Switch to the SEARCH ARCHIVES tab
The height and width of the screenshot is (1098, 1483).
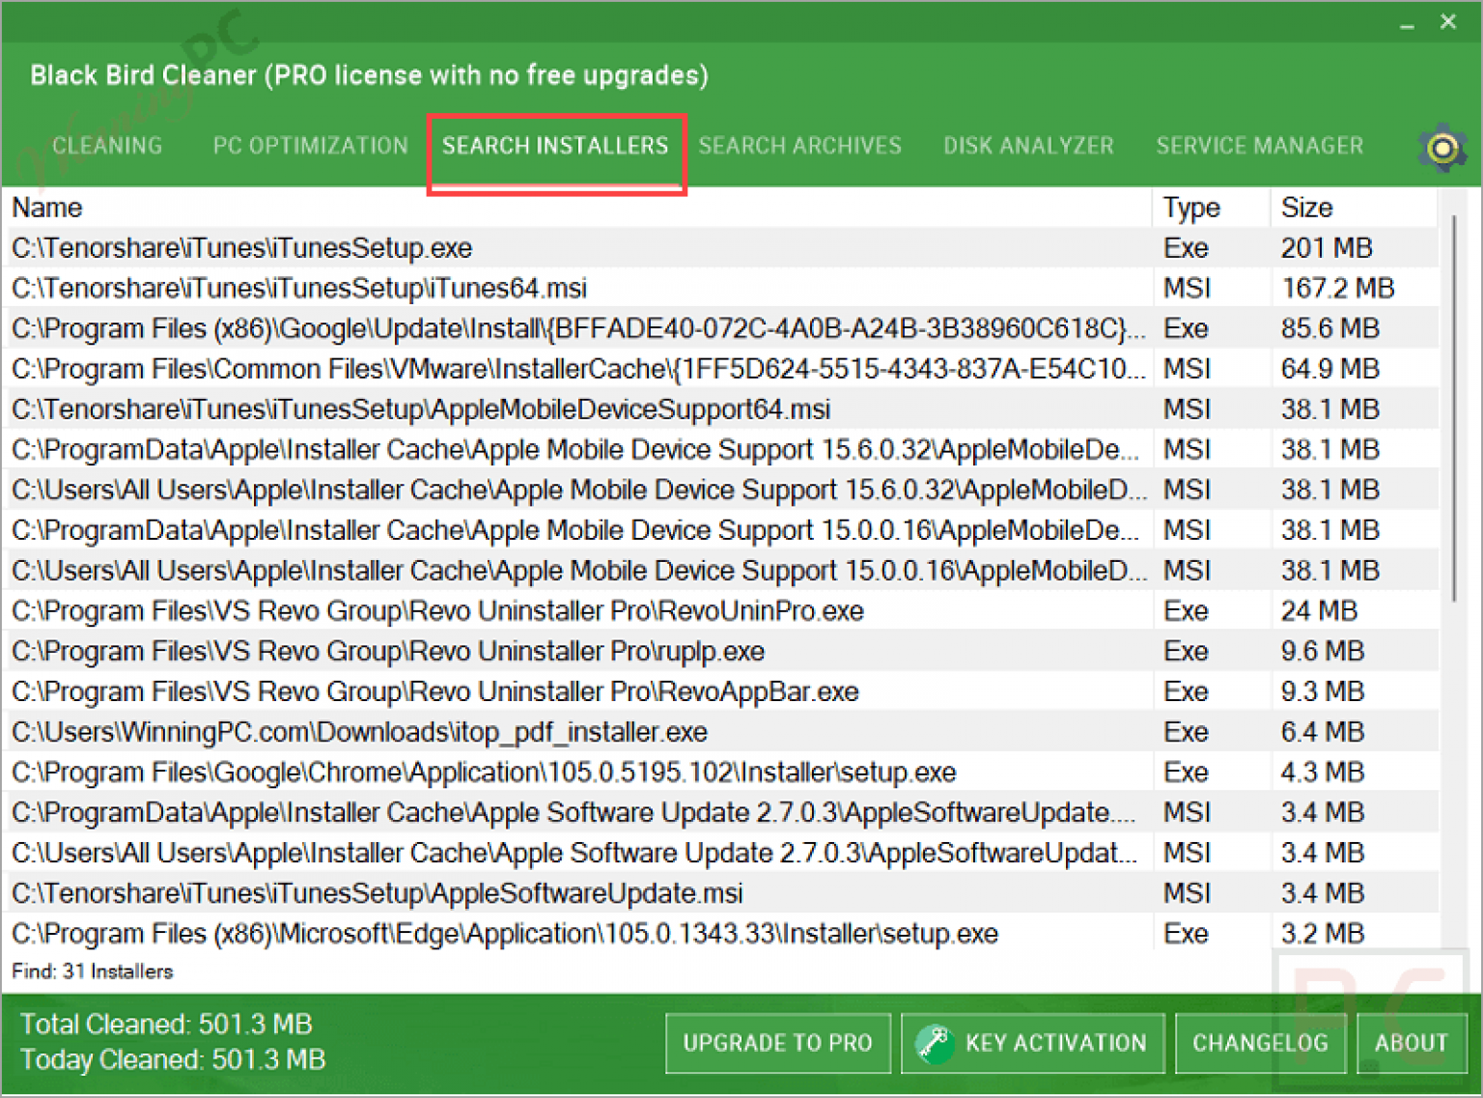click(800, 146)
